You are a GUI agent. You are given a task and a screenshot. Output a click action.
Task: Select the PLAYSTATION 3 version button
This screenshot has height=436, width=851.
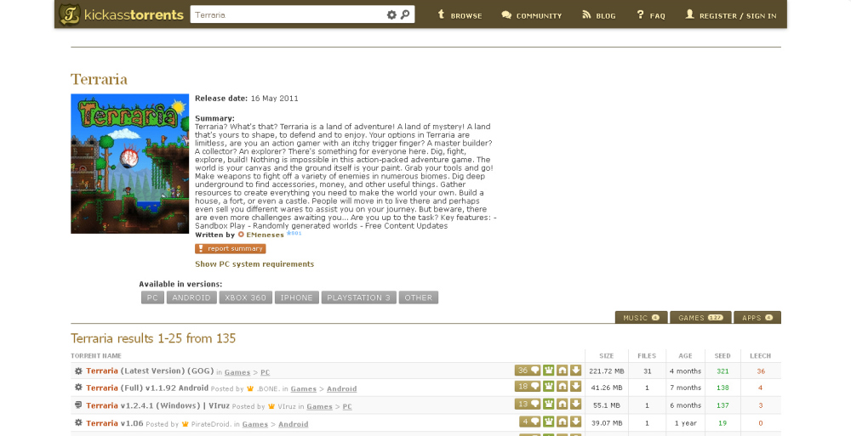[359, 297]
